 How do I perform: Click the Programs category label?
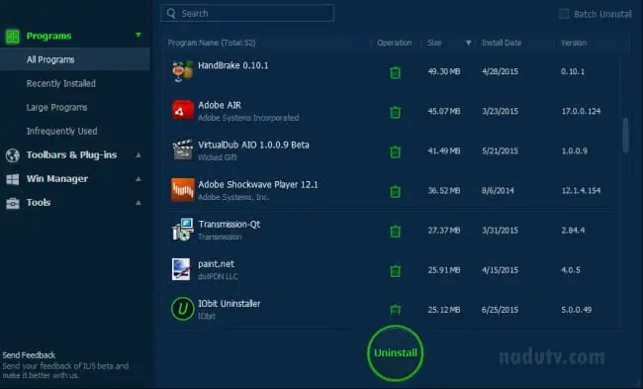click(x=48, y=36)
